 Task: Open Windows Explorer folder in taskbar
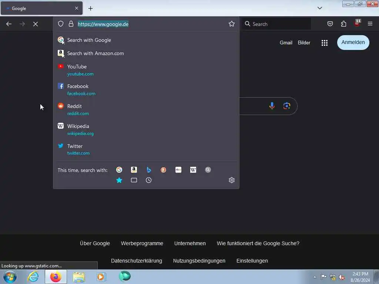[x=79, y=277]
